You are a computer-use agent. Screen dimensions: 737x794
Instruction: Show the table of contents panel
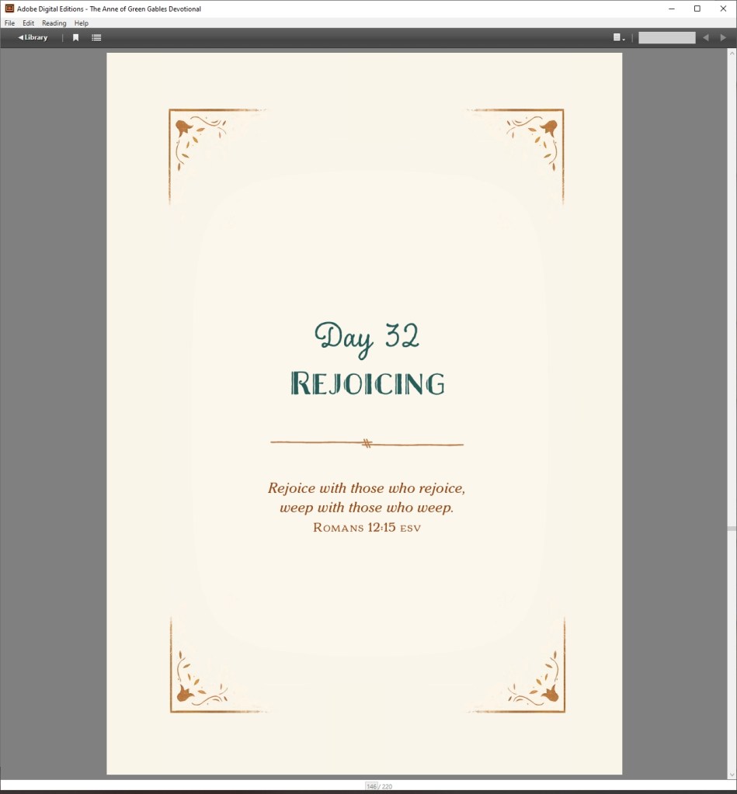pyautogui.click(x=96, y=37)
